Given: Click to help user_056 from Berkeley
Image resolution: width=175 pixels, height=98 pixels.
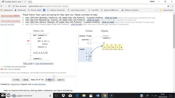Looking at the screenshot, I should pyautogui.click(x=111, y=18).
